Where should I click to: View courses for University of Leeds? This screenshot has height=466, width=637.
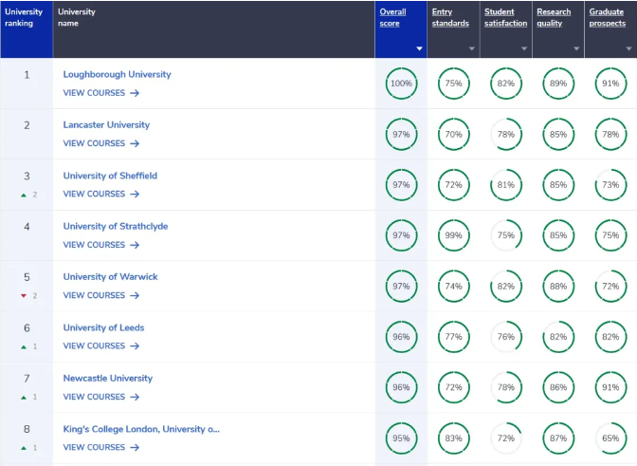click(101, 346)
